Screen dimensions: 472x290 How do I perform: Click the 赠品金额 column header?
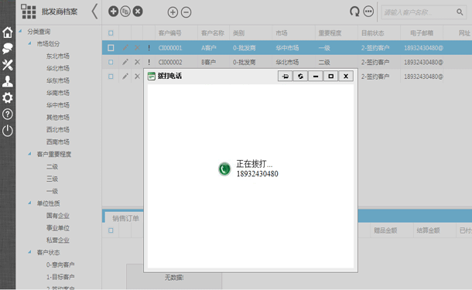(x=385, y=230)
